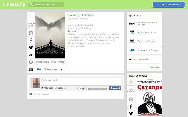Add Game of Thrones with plus icon
This screenshot has height=117, width=188.
coord(31,16)
